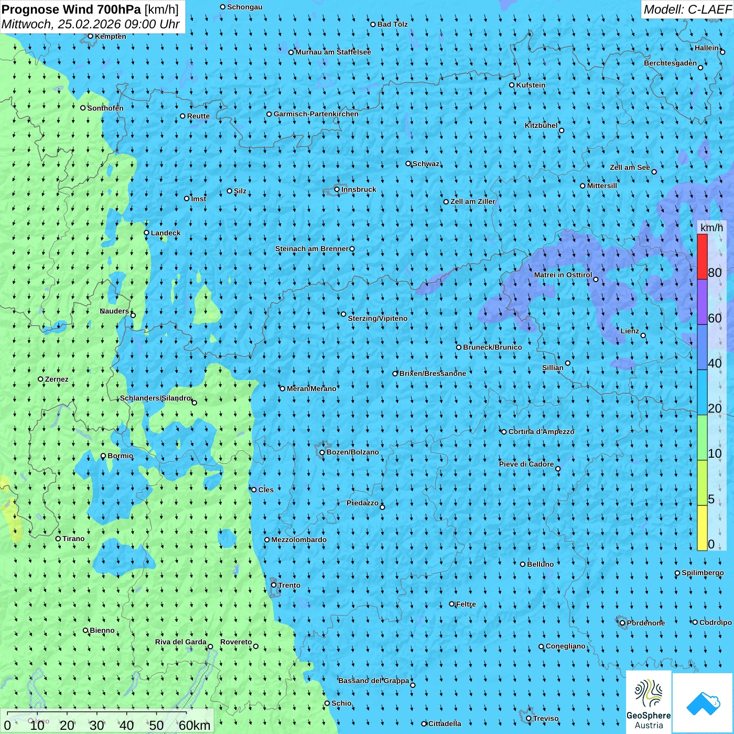
Task: Select the Matrei in Osttirol label
Action: (x=563, y=275)
